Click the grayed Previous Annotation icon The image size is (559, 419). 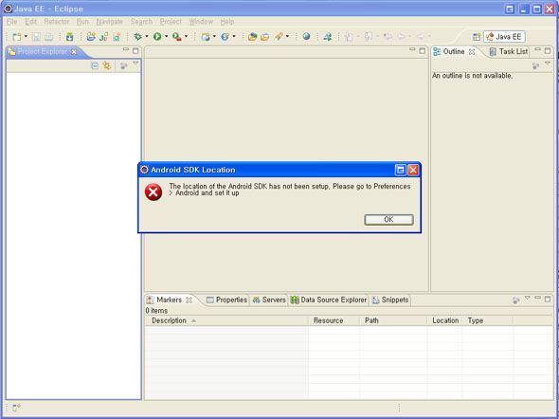[369, 36]
